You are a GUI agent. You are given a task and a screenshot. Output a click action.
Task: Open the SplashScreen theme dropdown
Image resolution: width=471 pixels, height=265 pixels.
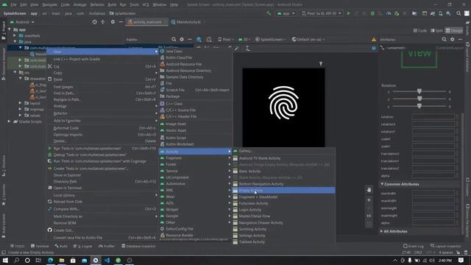[x=270, y=39]
